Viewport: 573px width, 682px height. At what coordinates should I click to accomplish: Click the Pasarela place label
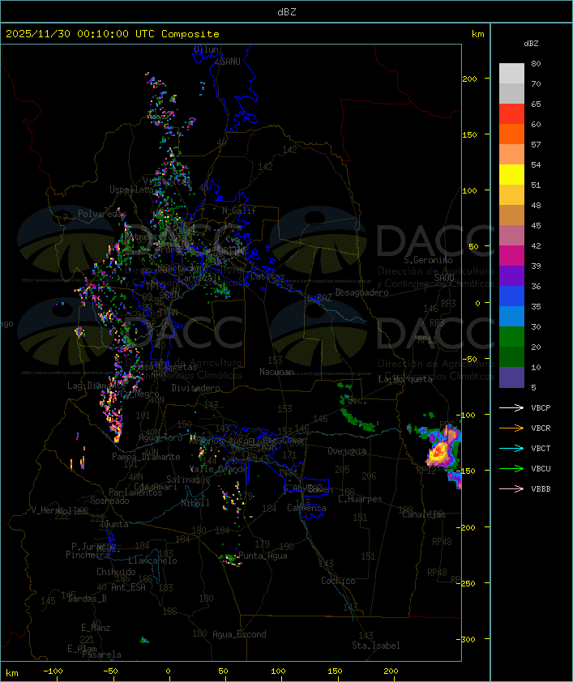(101, 654)
